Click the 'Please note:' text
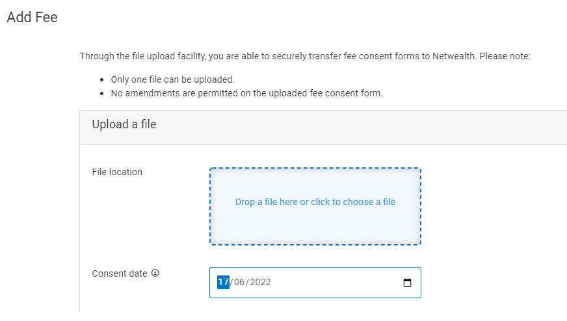567x321 pixels. click(505, 56)
